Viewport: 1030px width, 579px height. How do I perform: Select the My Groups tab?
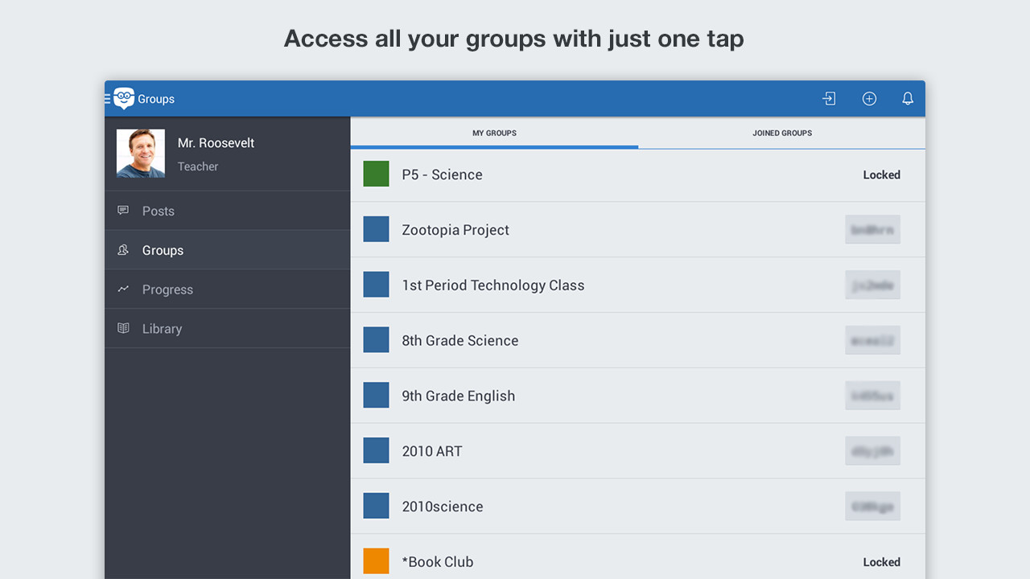point(494,133)
